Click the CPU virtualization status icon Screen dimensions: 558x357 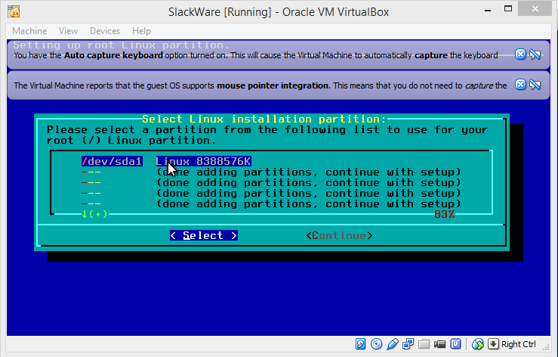pyautogui.click(x=455, y=344)
